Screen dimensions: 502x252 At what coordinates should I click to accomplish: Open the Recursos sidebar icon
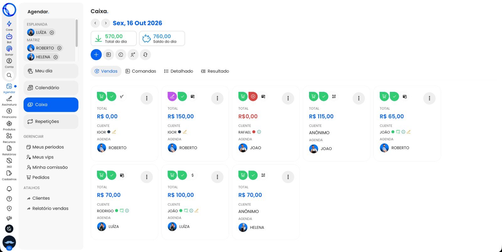tap(9, 136)
